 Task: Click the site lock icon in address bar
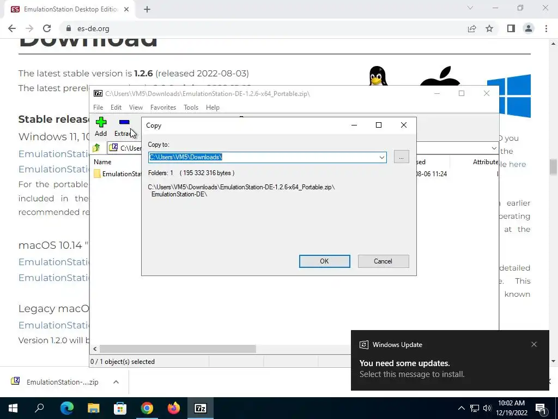click(x=69, y=28)
